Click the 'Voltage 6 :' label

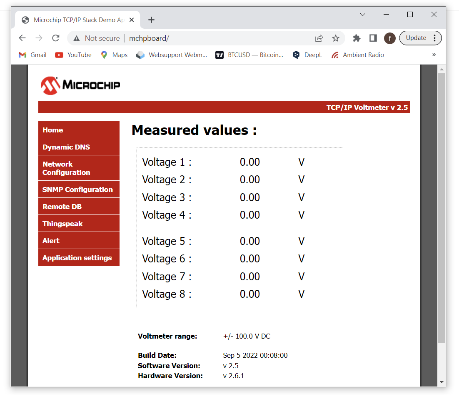point(167,259)
